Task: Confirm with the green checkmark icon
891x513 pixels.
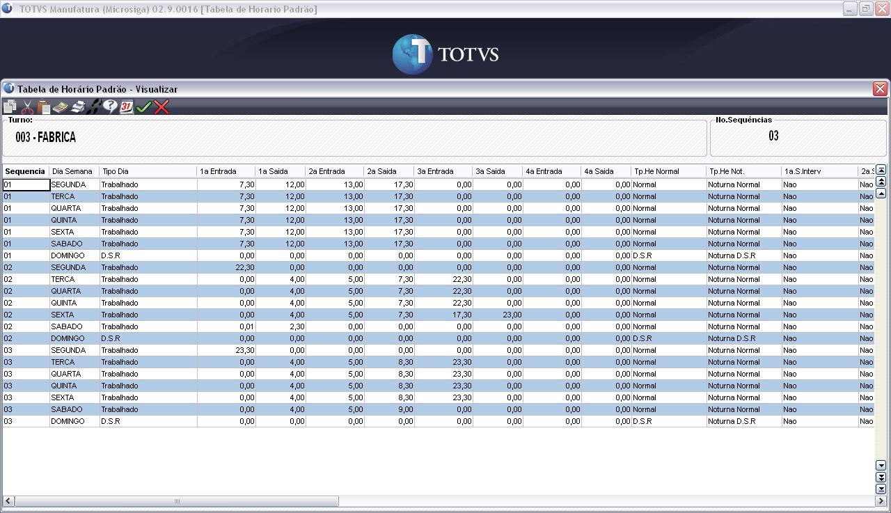Action: click(x=144, y=107)
